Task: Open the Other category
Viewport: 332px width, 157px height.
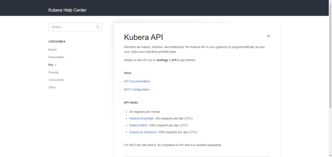Action: (52, 87)
